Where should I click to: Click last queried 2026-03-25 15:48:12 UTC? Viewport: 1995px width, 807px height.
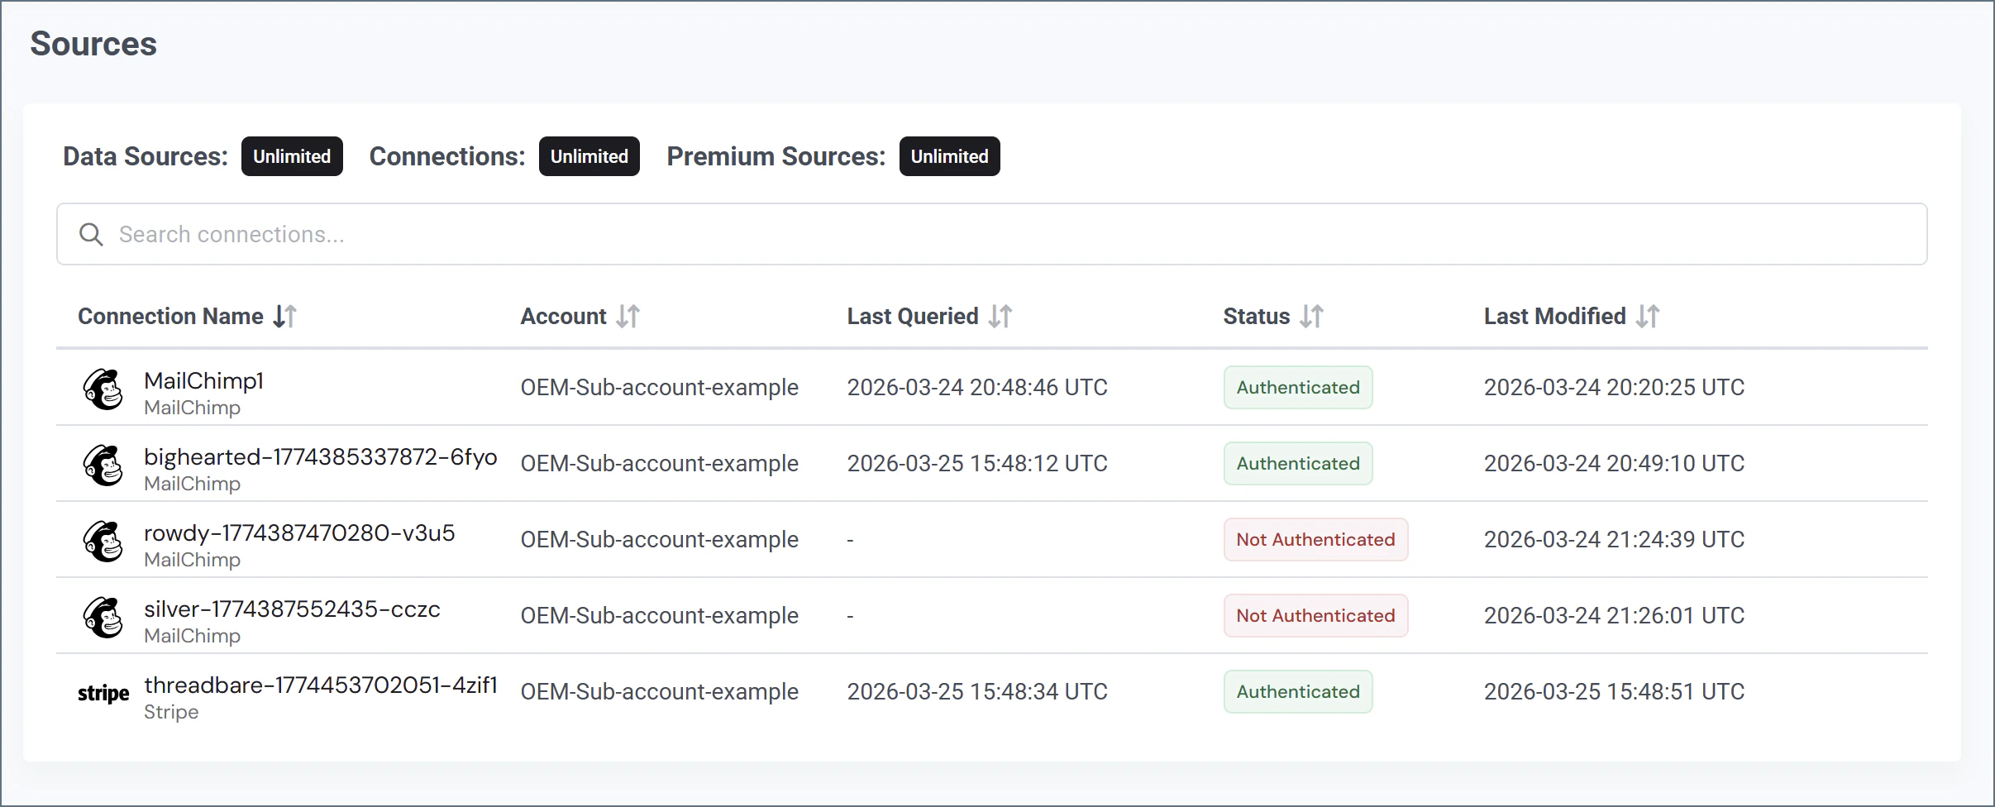[977, 463]
